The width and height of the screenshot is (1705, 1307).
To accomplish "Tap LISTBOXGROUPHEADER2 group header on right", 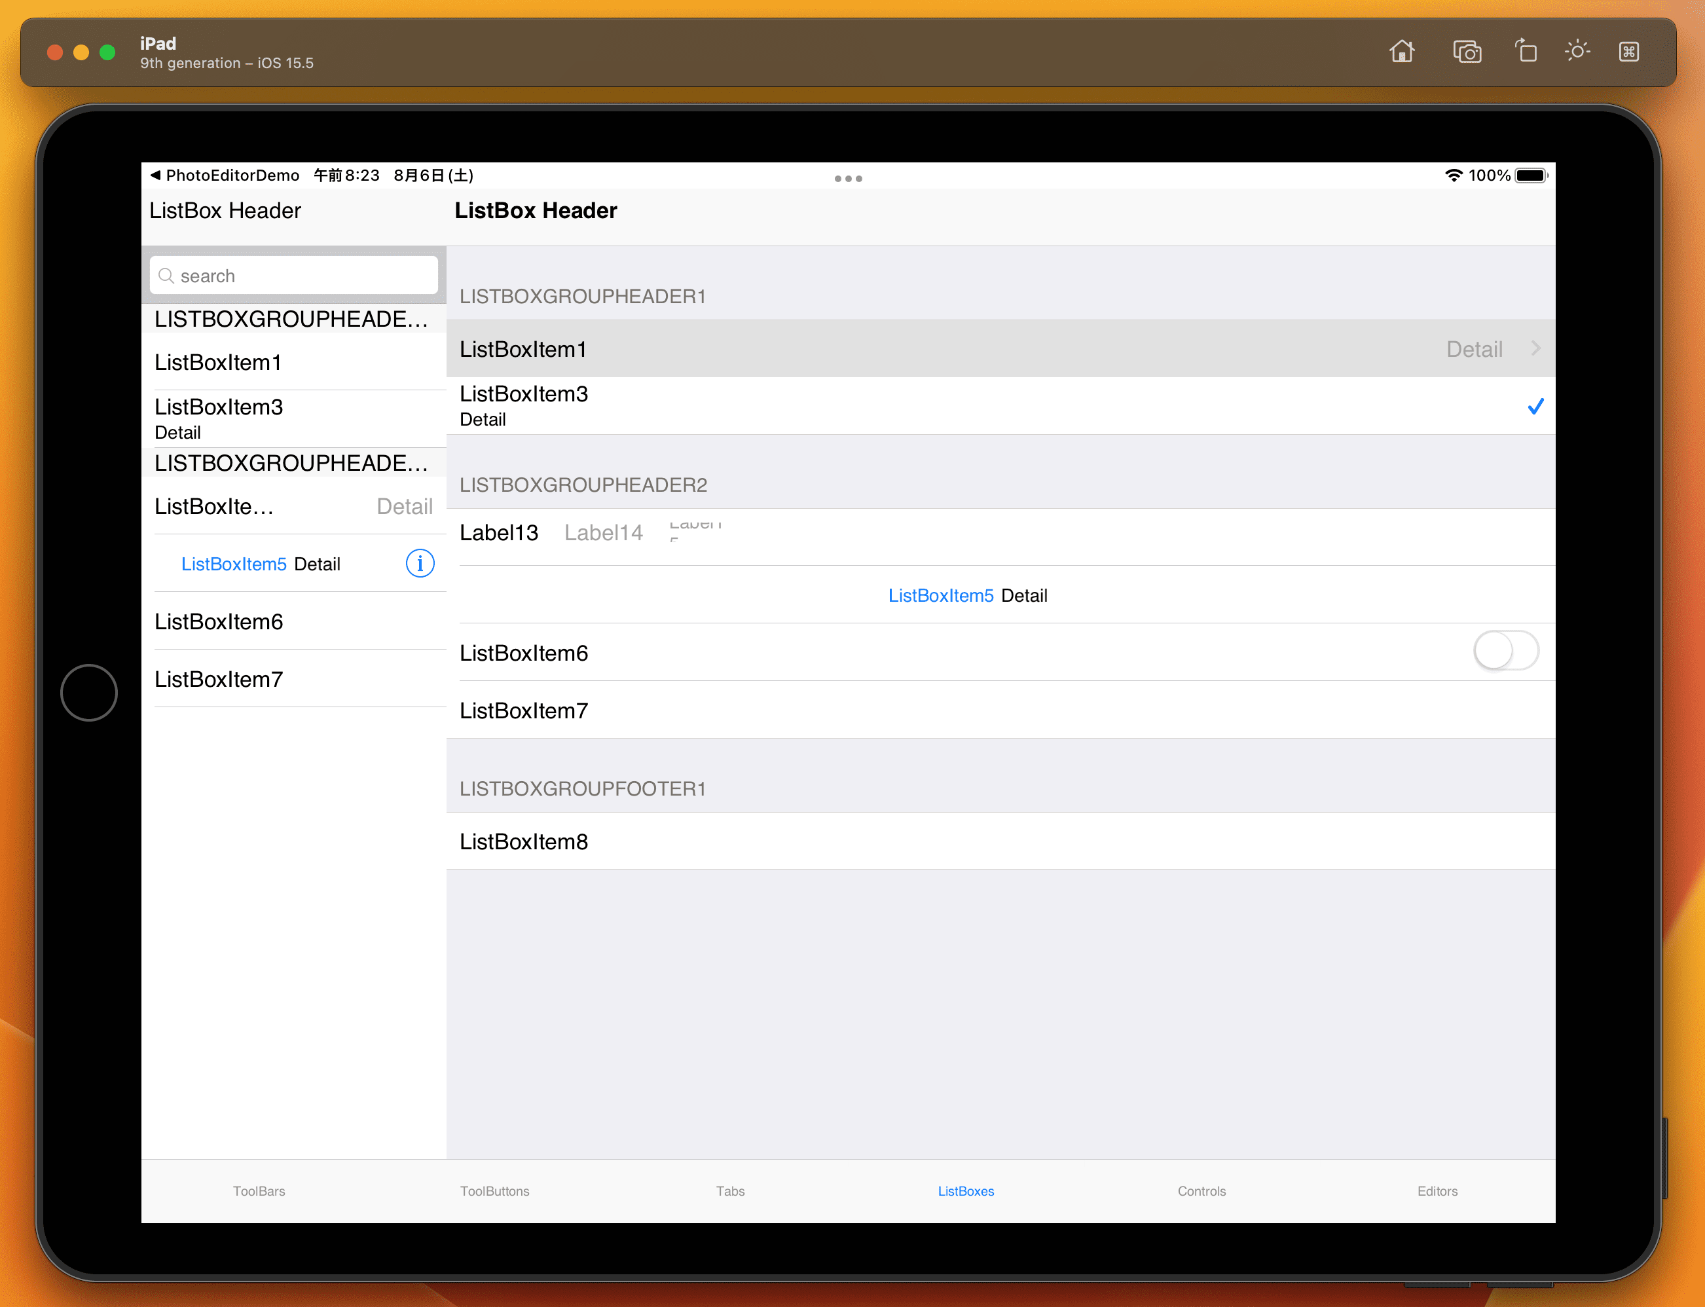I will 583,485.
